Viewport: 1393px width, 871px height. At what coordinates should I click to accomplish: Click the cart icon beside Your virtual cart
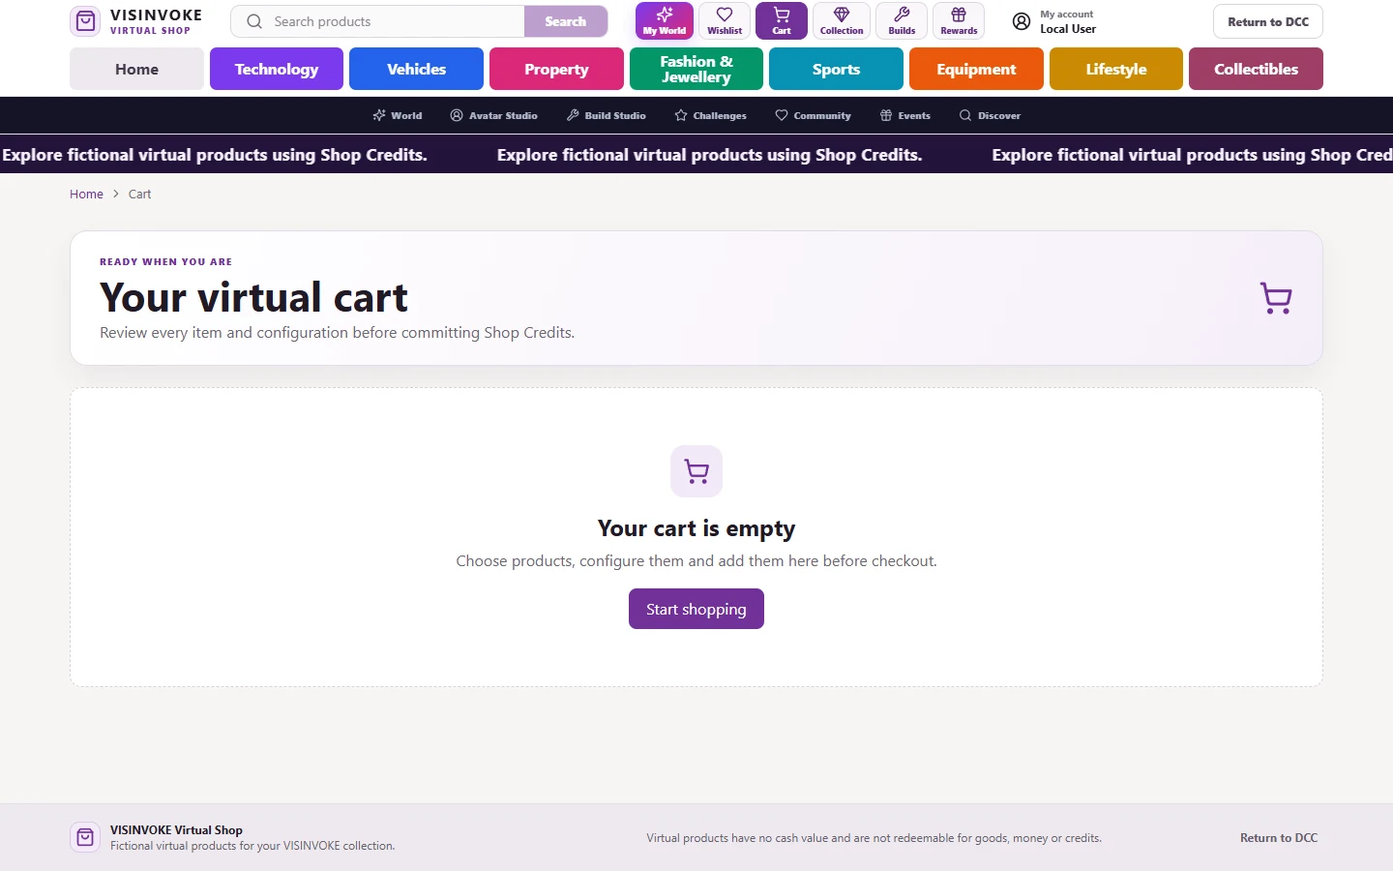[x=1276, y=298]
